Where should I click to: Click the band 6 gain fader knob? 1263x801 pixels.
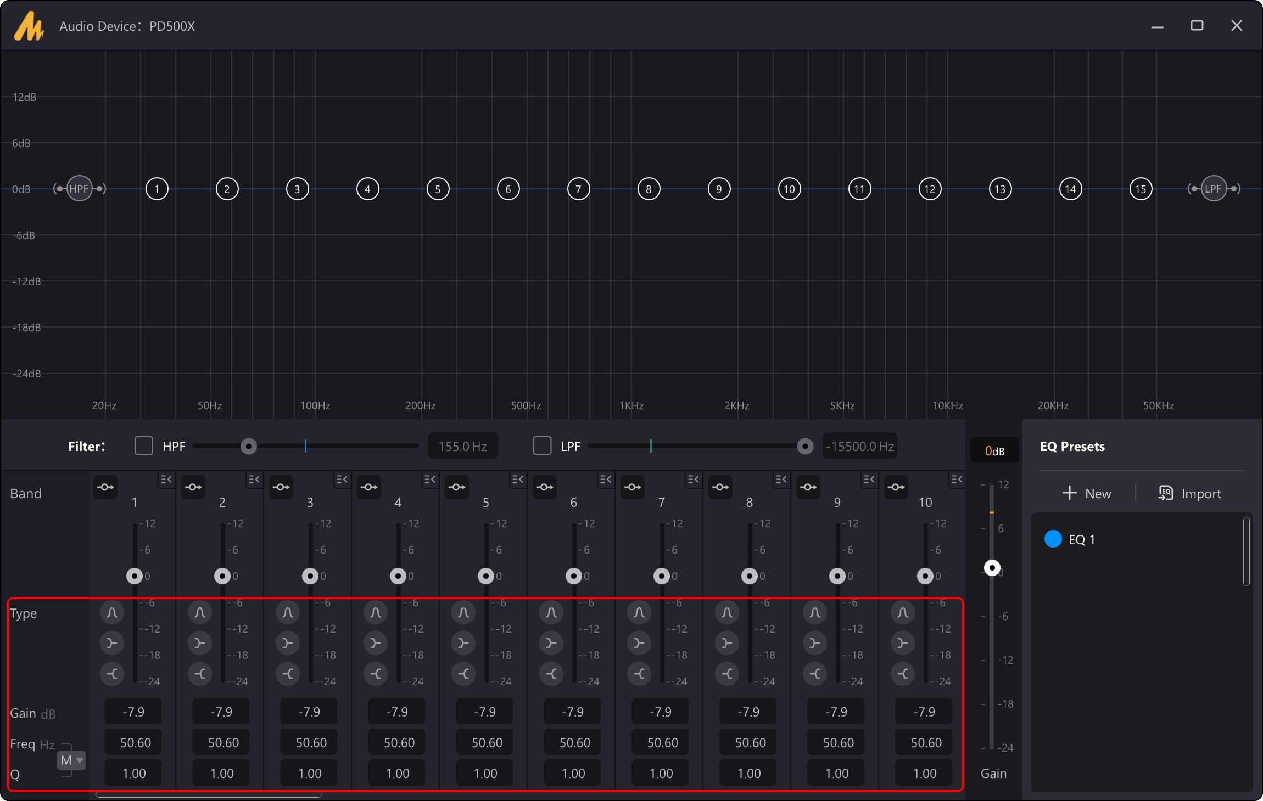pyautogui.click(x=574, y=576)
